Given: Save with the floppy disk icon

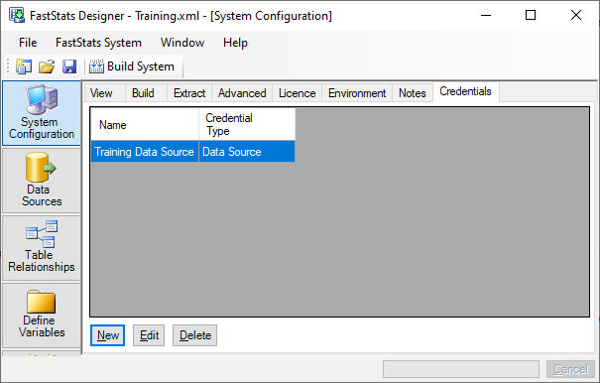Looking at the screenshot, I should pos(69,66).
